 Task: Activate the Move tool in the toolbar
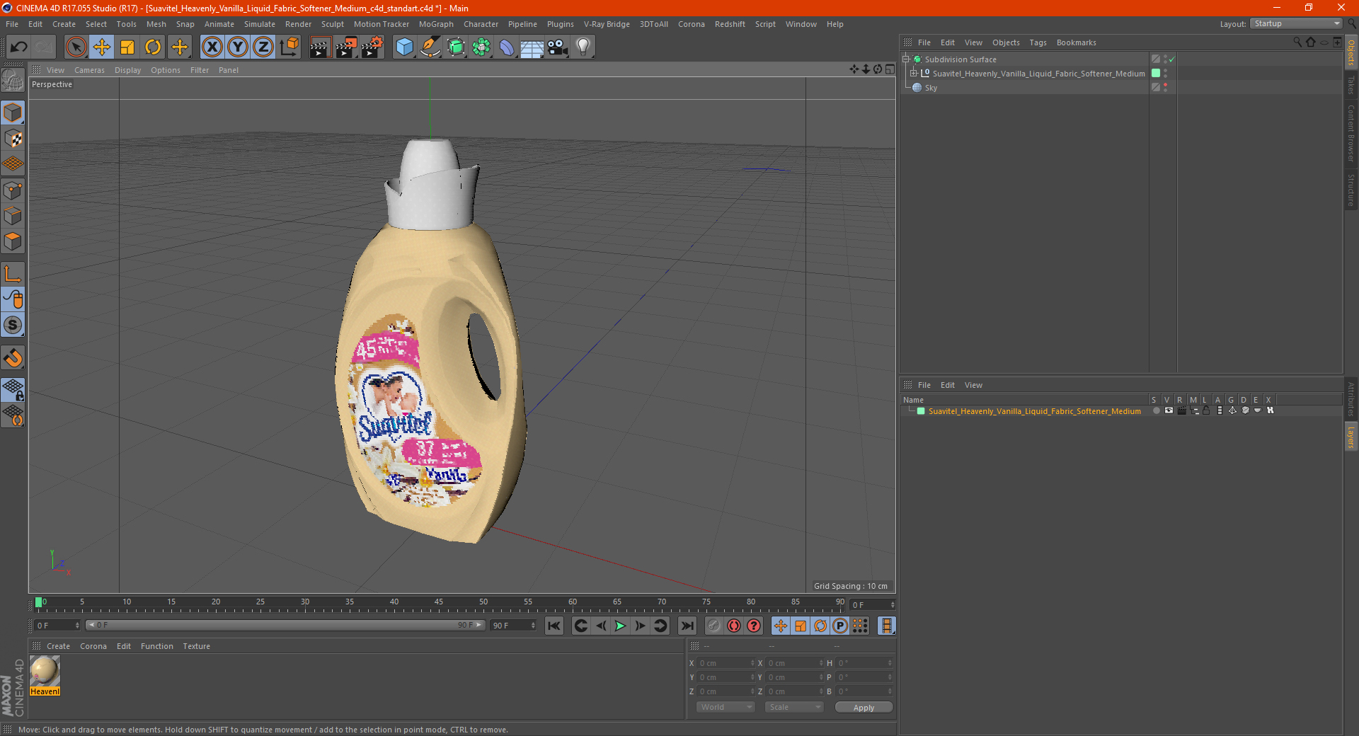(101, 47)
